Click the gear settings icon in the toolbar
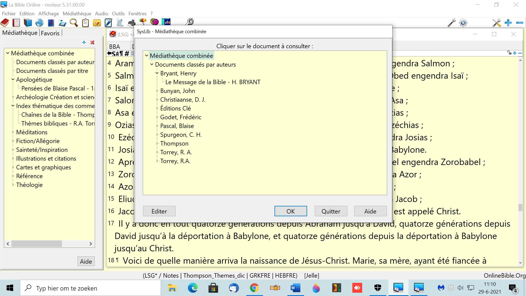Screen dimensions: 526x296 click(463, 23)
